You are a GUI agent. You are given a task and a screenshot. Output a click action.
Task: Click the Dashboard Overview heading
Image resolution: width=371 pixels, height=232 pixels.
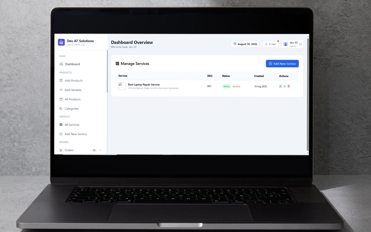tap(132, 42)
